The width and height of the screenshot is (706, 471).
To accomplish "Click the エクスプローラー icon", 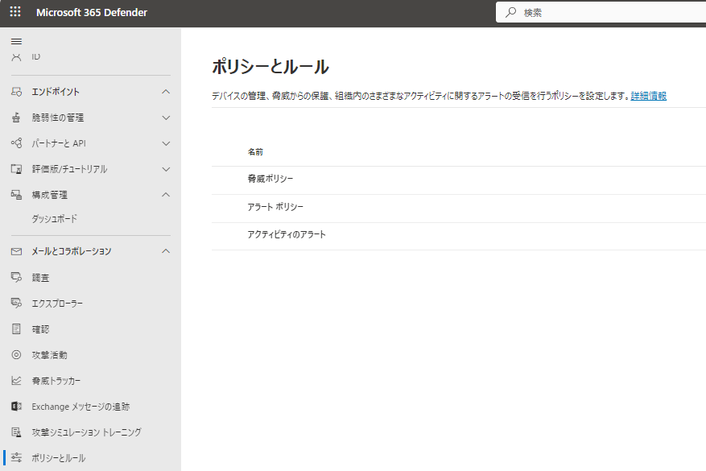I will (16, 303).
